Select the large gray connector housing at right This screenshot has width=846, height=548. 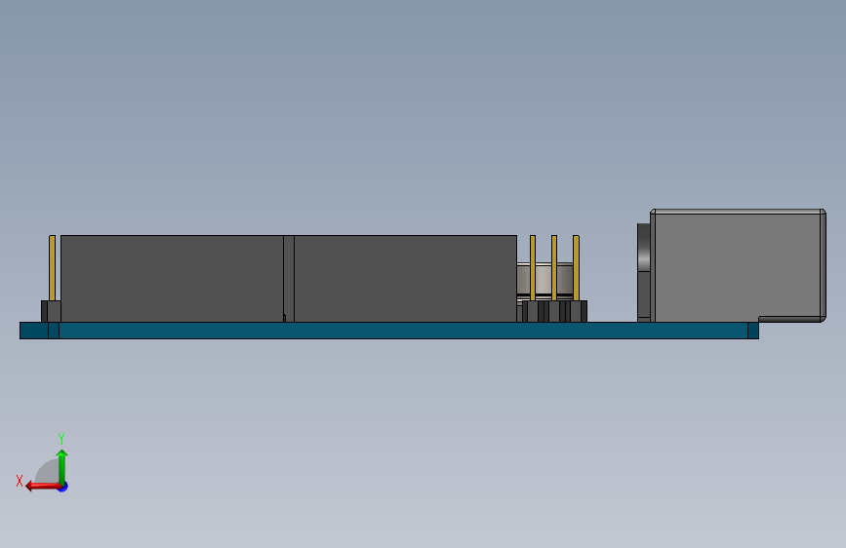[x=738, y=265]
